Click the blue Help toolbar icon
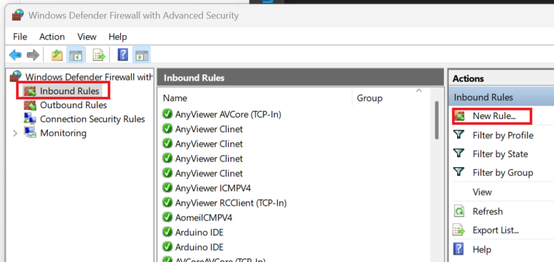The image size is (554, 262). pyautogui.click(x=123, y=55)
